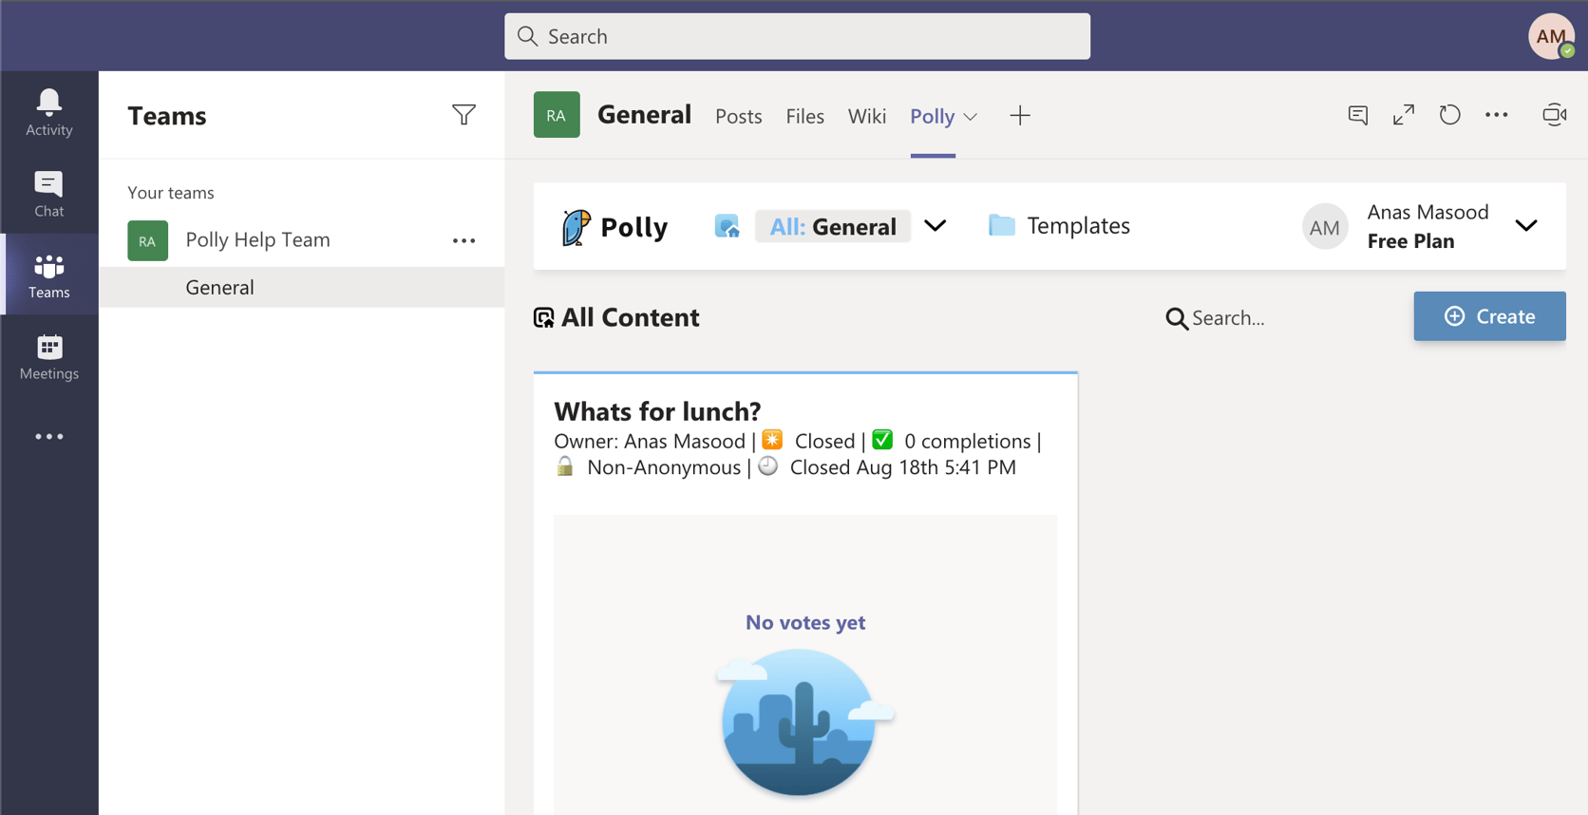Add a new tab with the plus
Image resolution: width=1588 pixels, height=815 pixels.
(1019, 115)
